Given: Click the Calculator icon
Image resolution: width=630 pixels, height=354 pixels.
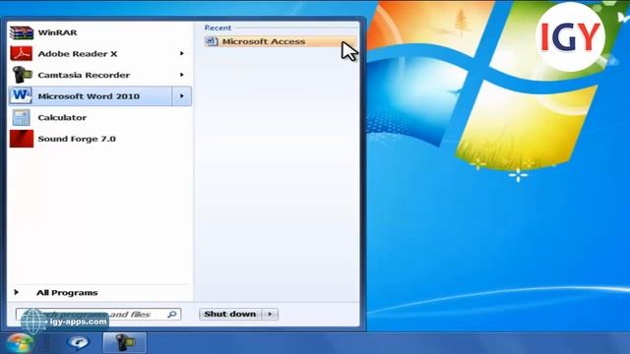Looking at the screenshot, I should pos(21,118).
